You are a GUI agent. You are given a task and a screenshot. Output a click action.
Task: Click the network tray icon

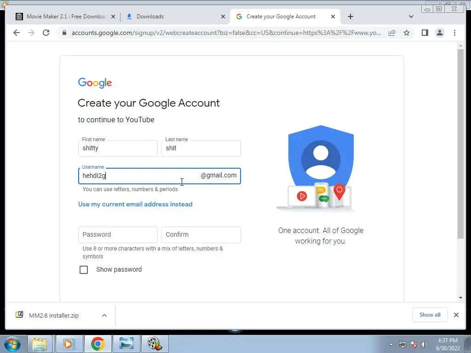coord(402,345)
